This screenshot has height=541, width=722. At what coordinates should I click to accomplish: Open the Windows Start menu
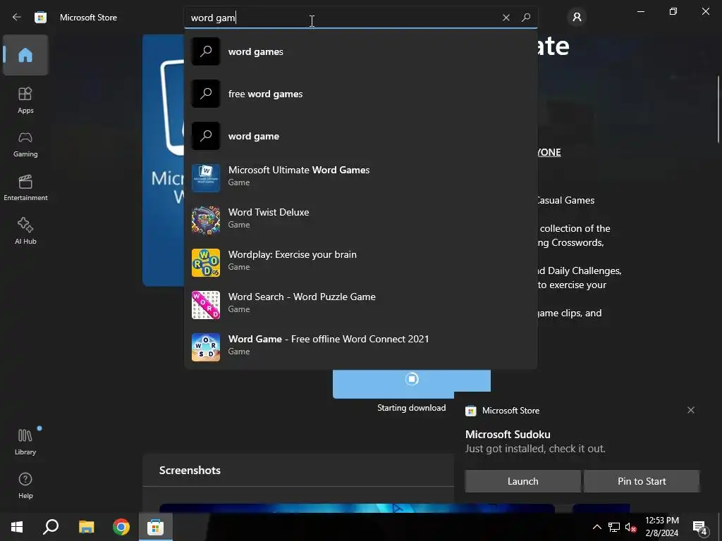(17, 527)
